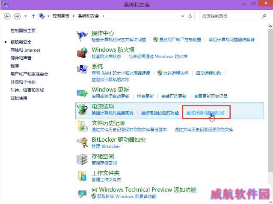Click the Power Options battery icon
Image resolution: width=273 pixels, height=204 pixels.
click(x=82, y=109)
